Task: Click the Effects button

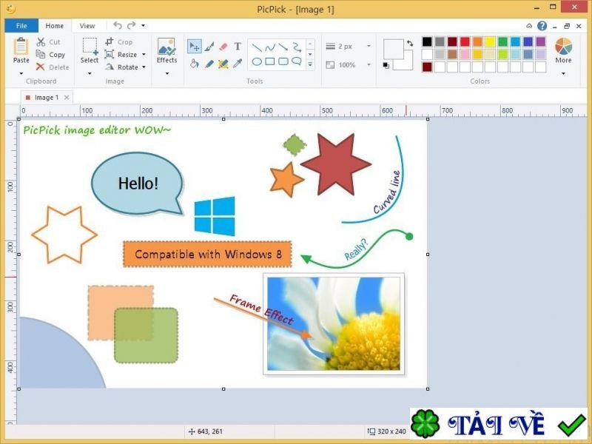Action: 166,51
